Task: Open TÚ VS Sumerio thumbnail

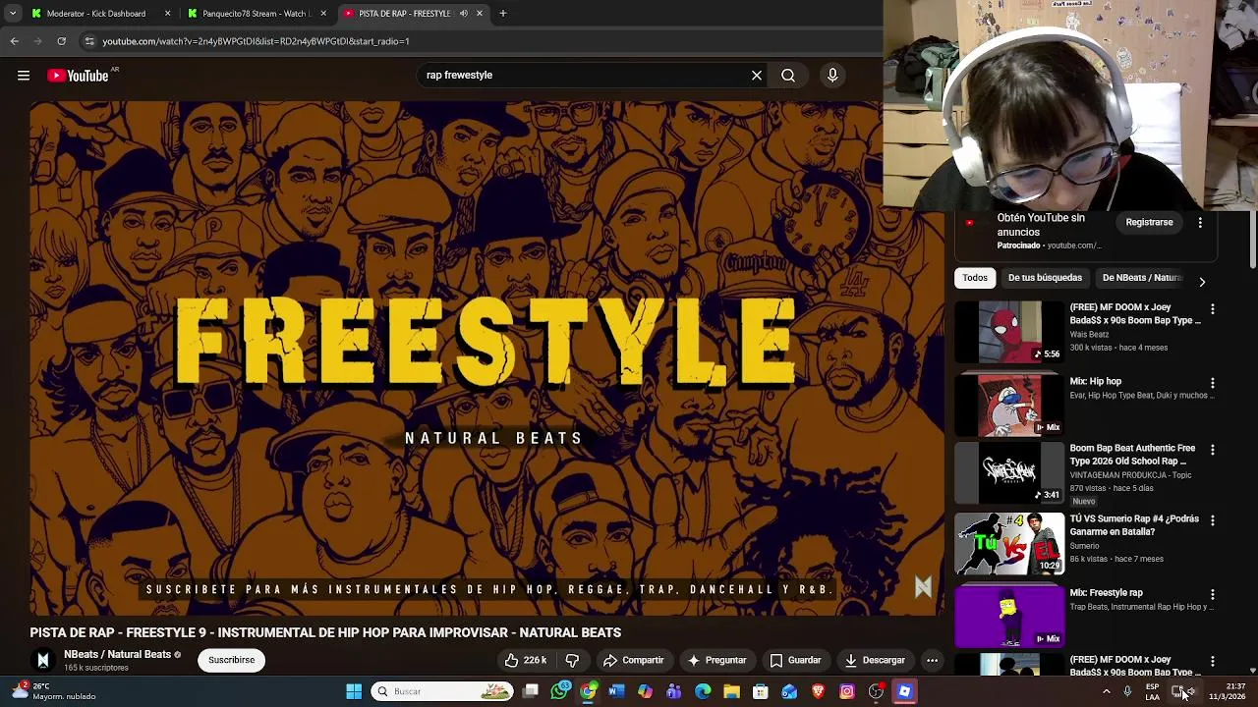Action: coord(1009,544)
